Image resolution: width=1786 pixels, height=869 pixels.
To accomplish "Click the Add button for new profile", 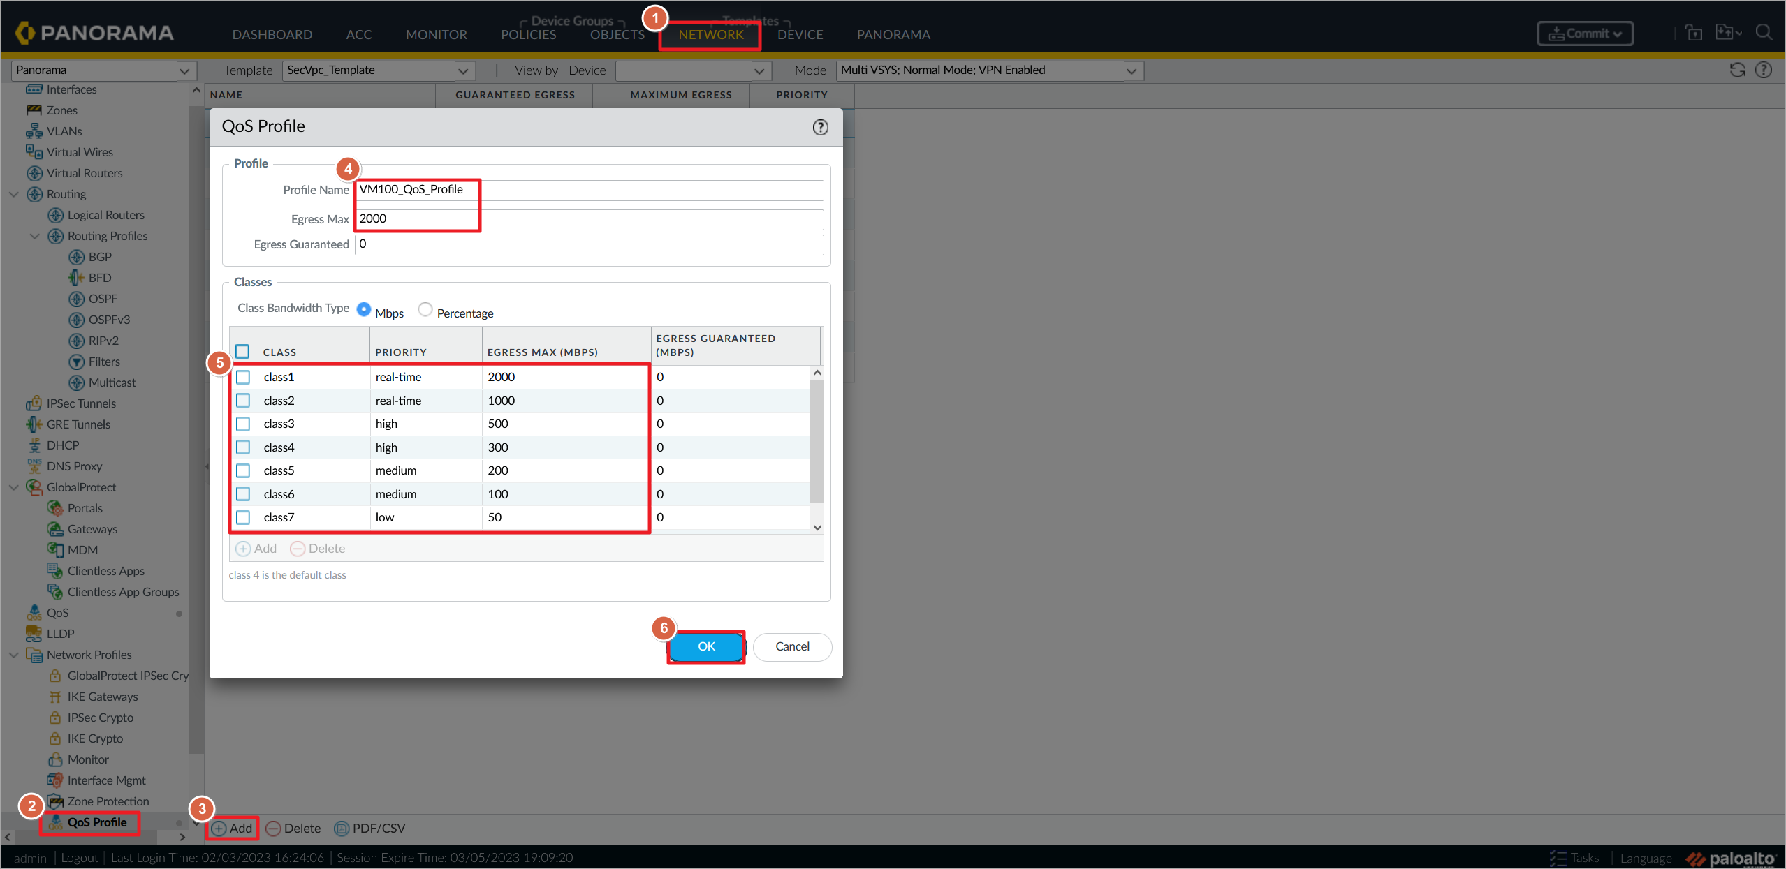I will click(x=233, y=827).
